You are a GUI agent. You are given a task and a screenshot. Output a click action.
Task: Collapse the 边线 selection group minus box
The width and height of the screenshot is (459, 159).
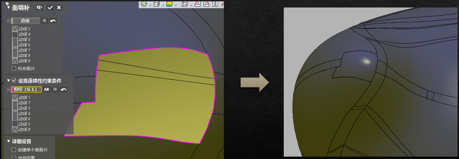click(x=9, y=21)
